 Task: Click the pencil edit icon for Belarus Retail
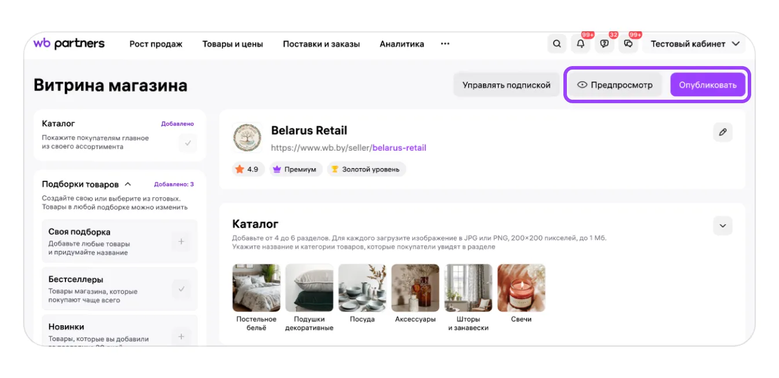pyautogui.click(x=723, y=132)
